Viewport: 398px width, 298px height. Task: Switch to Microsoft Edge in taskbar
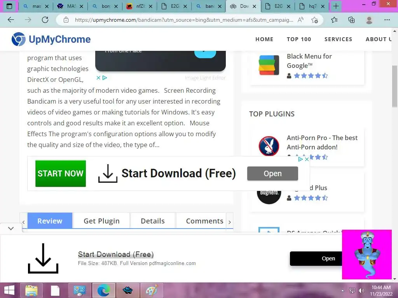pos(103,290)
